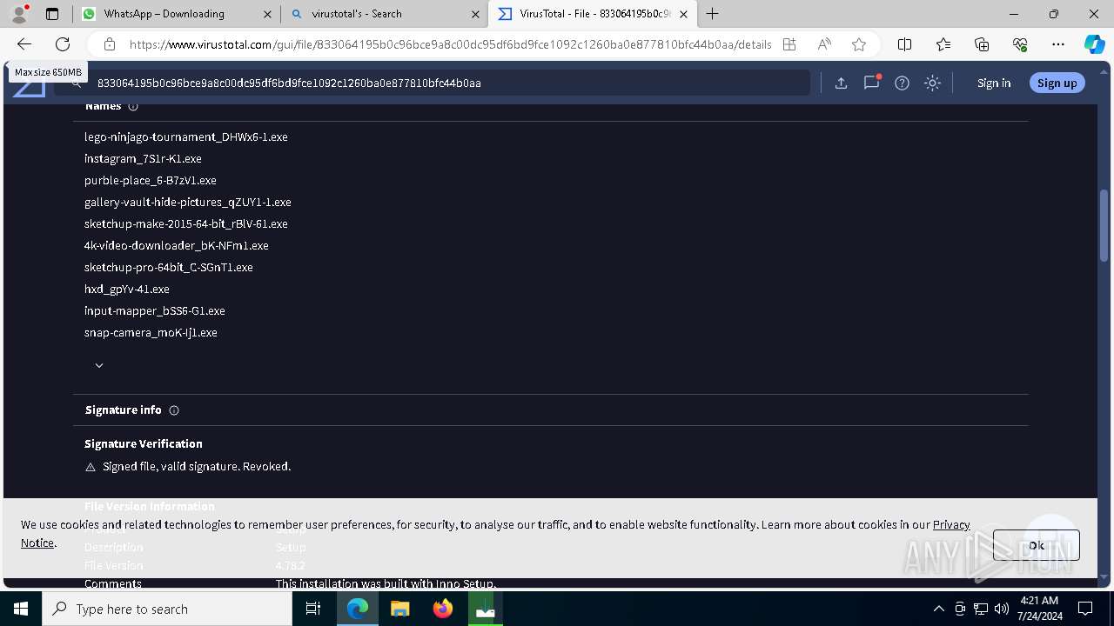
Task: Expand more file names chevron
Action: click(x=99, y=365)
